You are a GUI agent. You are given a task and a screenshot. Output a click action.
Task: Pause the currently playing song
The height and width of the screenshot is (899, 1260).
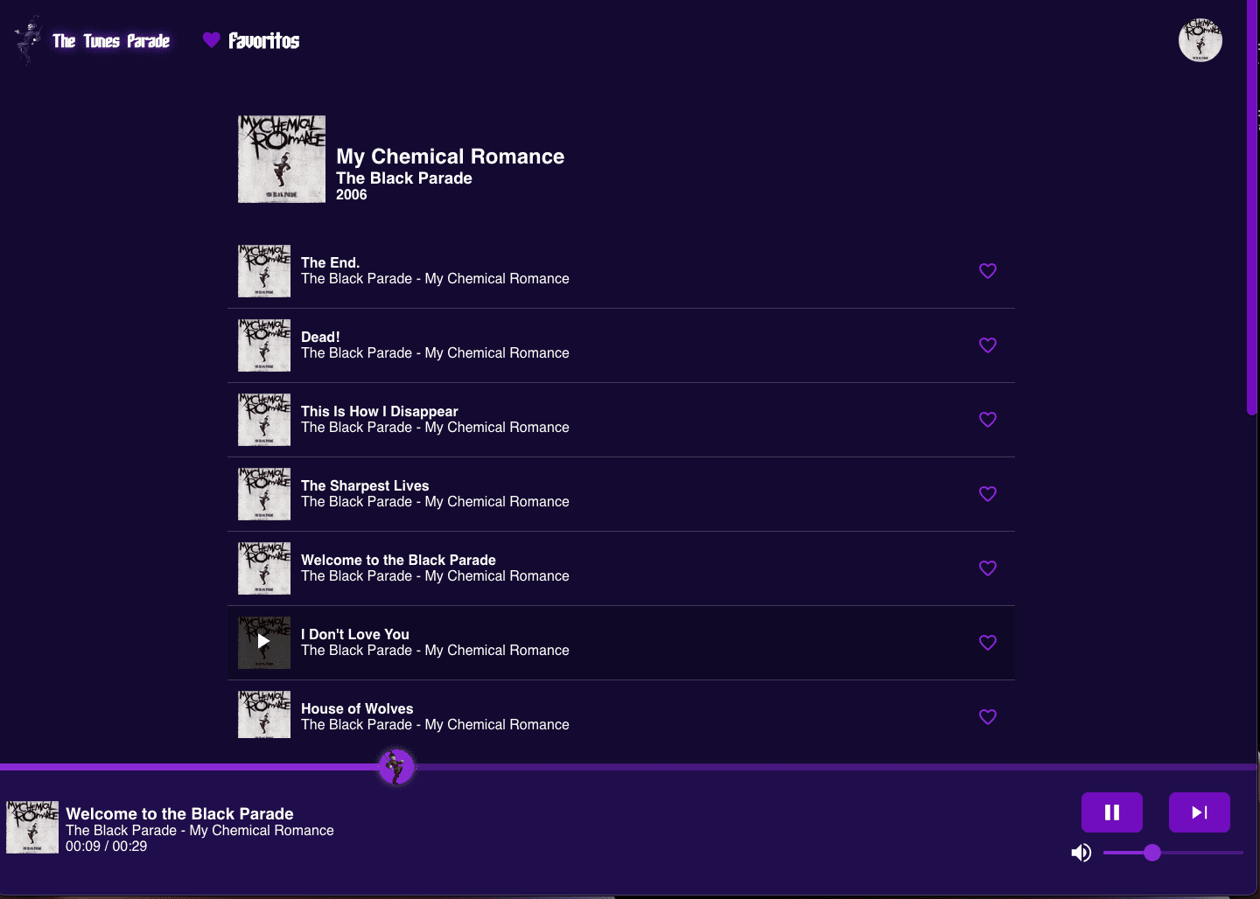1111,812
